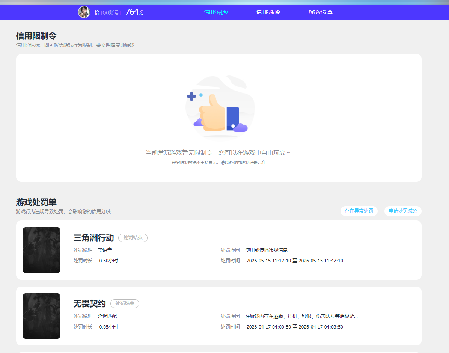
Task: Click the truncated 在游戏内存在逃跑 penalty reason
Action: [x=301, y=316]
